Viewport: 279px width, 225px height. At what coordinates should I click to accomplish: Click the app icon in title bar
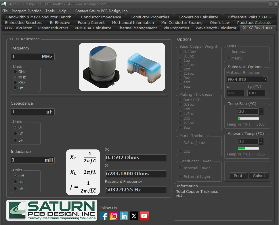click(x=3, y=4)
